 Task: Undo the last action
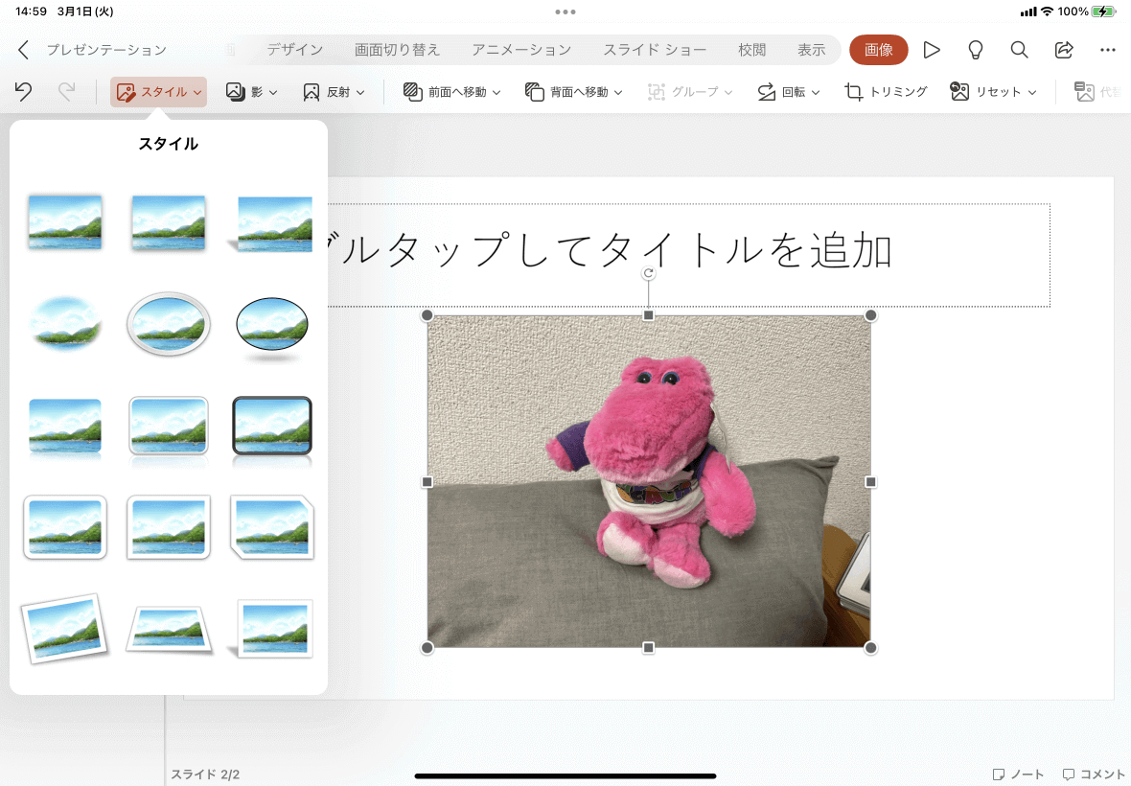23,92
